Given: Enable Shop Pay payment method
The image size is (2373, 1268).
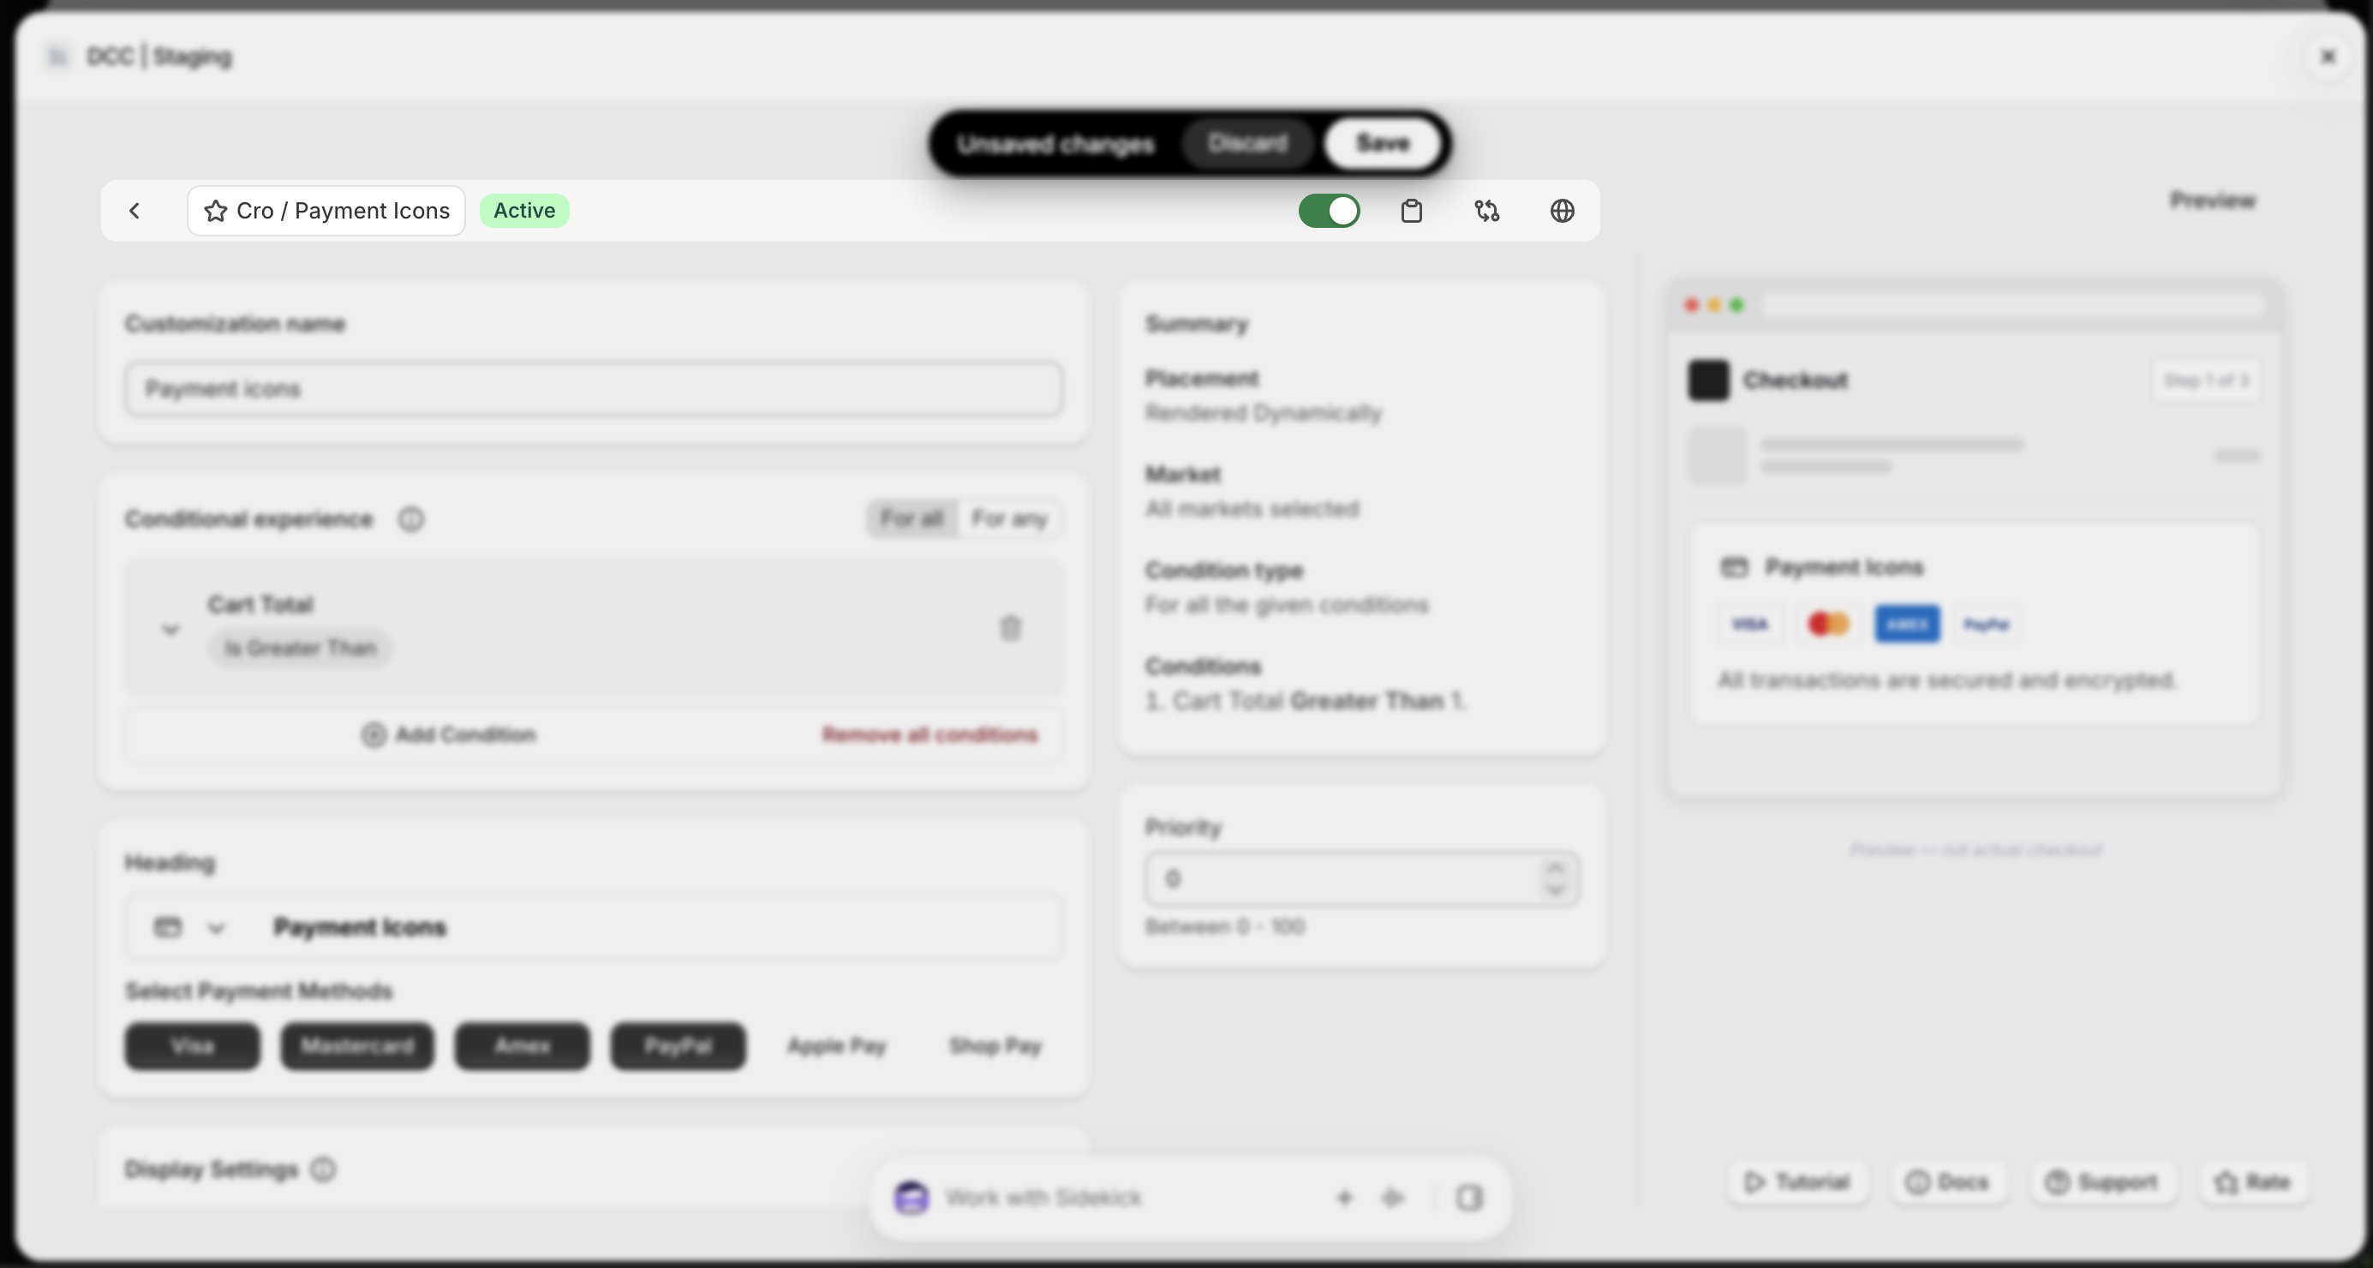Looking at the screenshot, I should [995, 1047].
